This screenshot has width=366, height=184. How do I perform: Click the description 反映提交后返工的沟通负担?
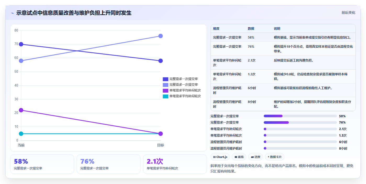point(294,60)
